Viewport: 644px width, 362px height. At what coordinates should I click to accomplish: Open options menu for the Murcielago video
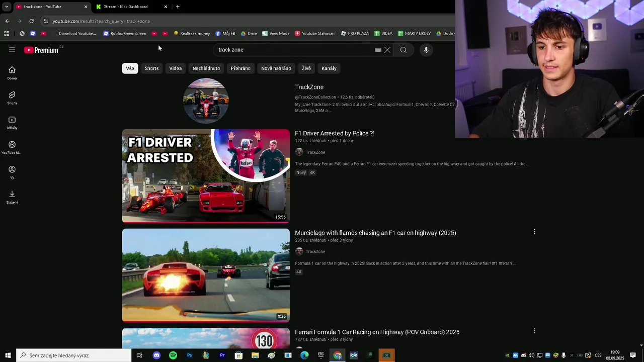click(x=534, y=232)
